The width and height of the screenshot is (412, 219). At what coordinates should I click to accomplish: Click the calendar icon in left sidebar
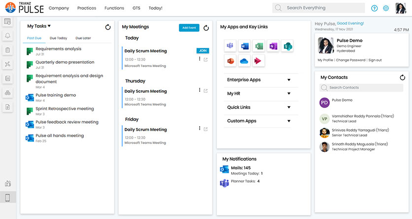click(x=7, y=22)
